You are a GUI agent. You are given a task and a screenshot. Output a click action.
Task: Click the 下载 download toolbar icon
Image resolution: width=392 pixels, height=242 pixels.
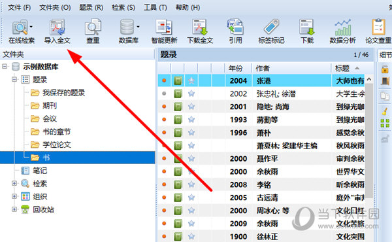(x=307, y=27)
